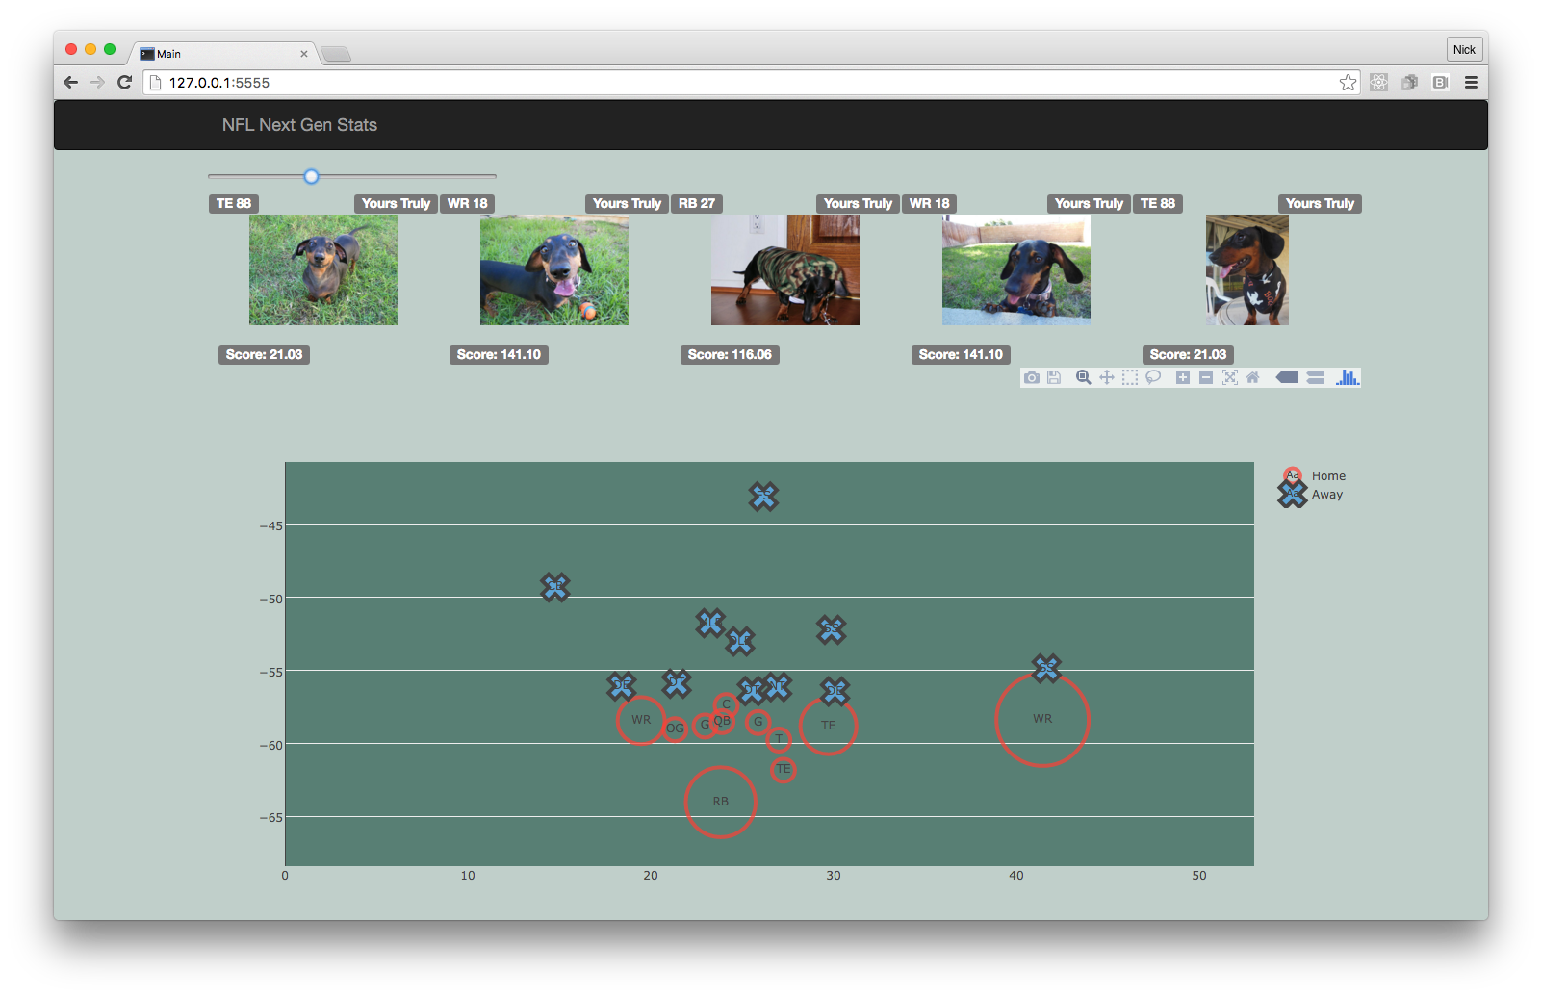Image resolution: width=1542 pixels, height=997 pixels.
Task: Bookmark this page with the star icon
Action: (1348, 83)
